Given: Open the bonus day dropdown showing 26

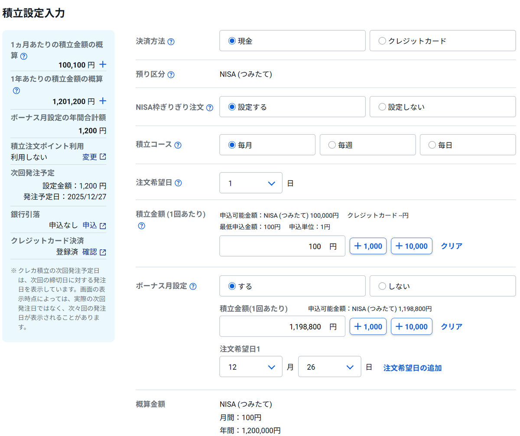Looking at the screenshot, I should 329,366.
